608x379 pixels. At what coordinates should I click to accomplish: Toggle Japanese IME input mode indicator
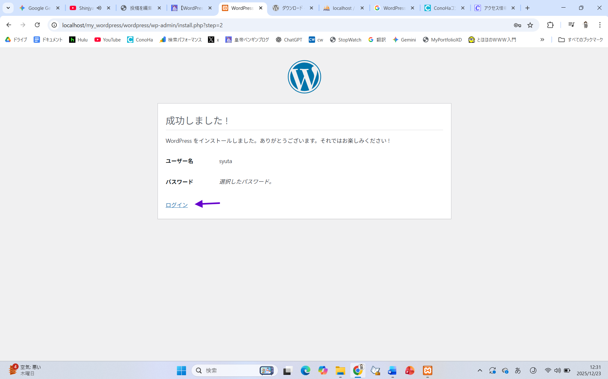(518, 370)
